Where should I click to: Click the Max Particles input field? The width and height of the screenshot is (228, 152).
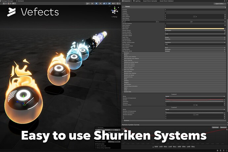pos(195,44)
